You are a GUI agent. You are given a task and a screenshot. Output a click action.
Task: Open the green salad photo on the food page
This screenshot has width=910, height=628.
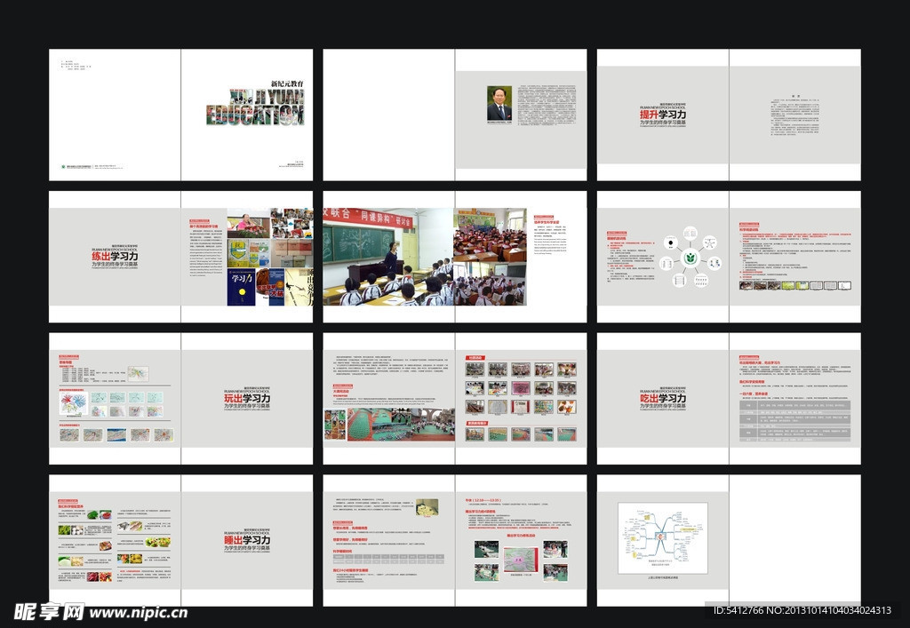click(x=158, y=542)
